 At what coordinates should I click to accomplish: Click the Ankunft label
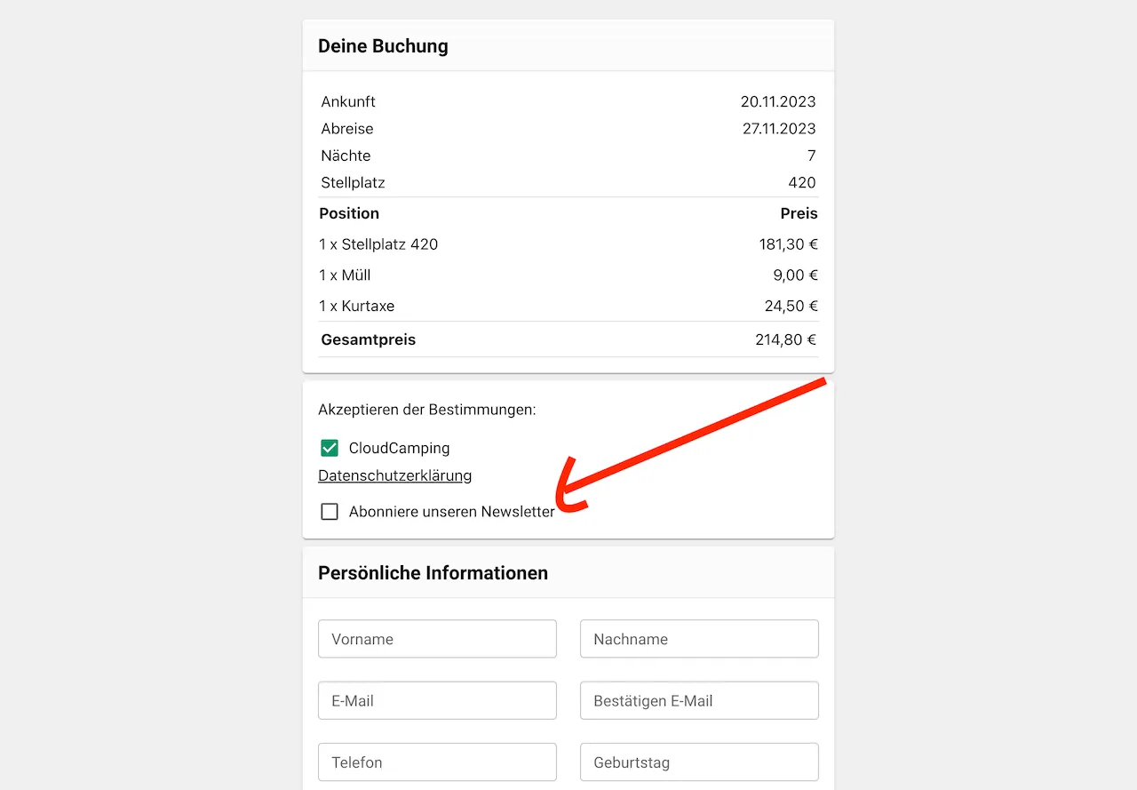coord(348,101)
